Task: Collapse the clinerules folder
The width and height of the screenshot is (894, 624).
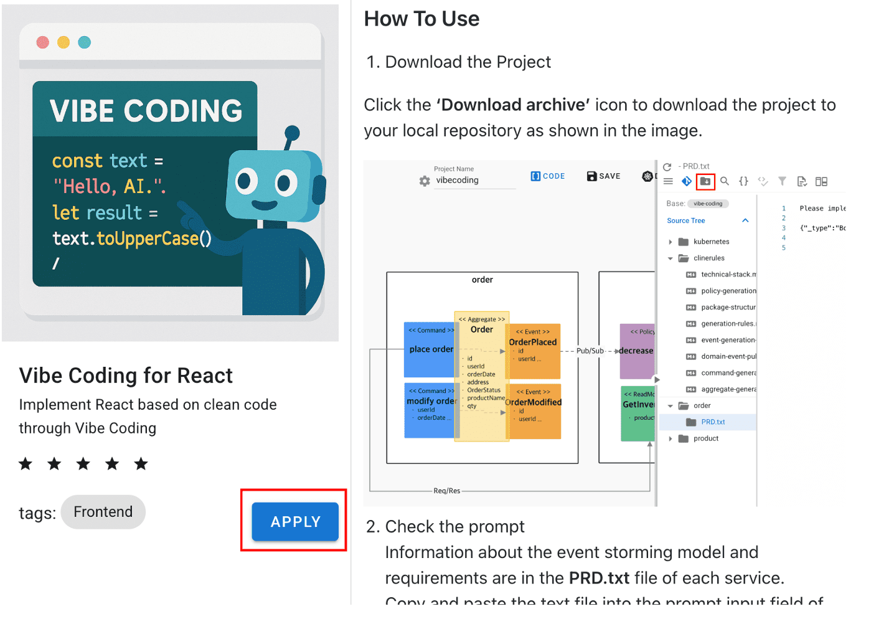Action: pos(670,258)
